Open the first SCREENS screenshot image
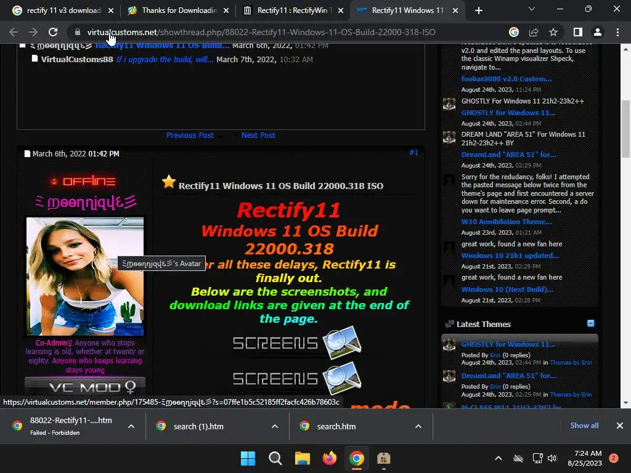Image resolution: width=631 pixels, height=473 pixels. coord(297,342)
